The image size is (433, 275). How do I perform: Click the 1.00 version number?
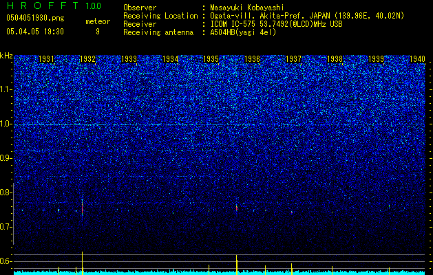point(94,6)
